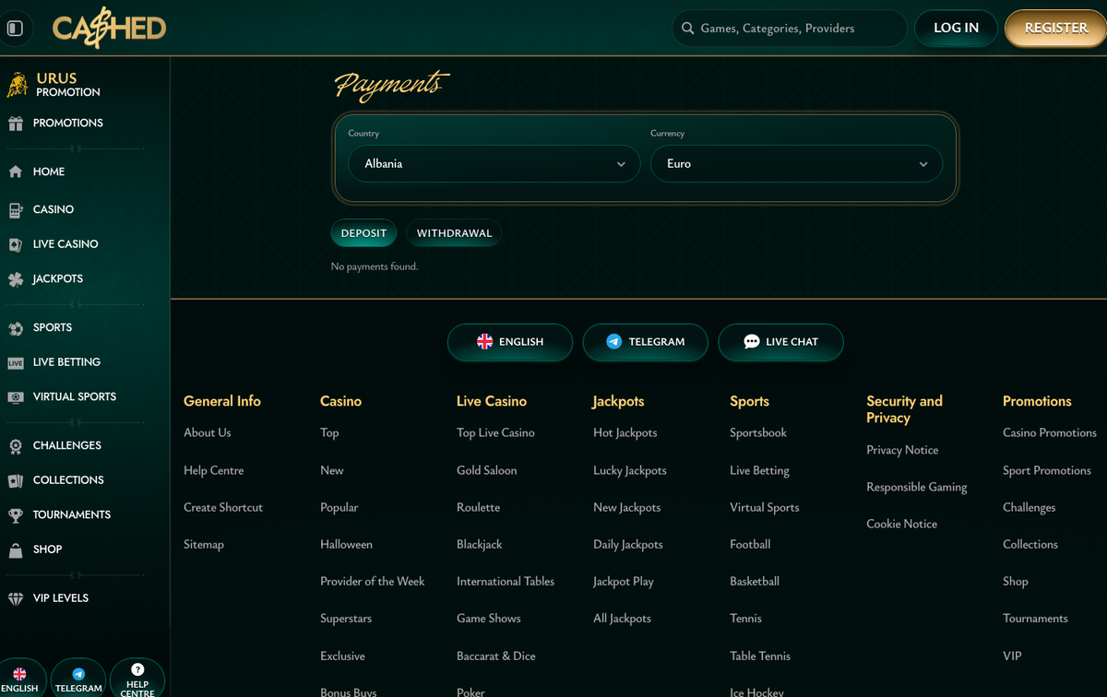Focus the Games, Categories, Providers search field

pos(790,29)
